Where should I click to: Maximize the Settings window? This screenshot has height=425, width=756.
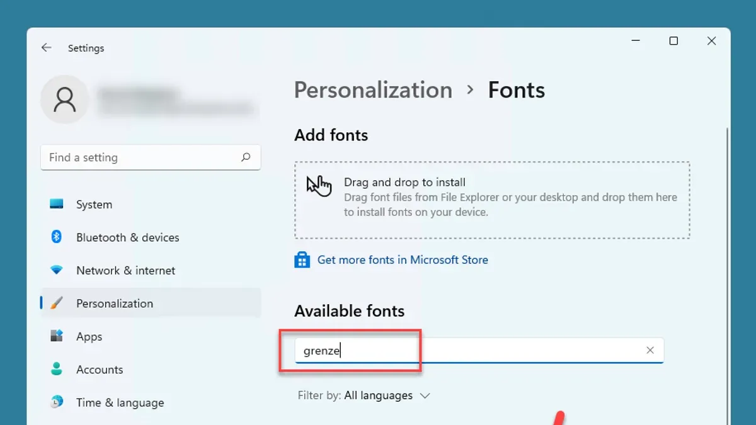point(673,41)
